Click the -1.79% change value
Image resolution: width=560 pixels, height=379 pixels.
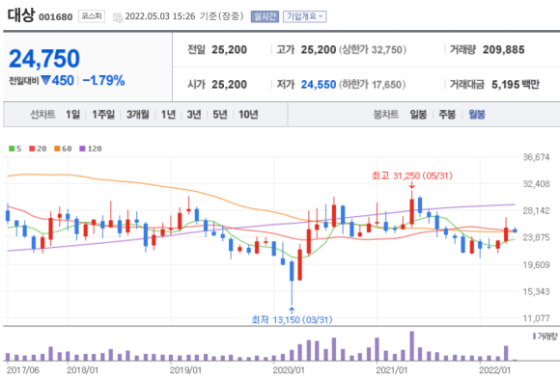click(103, 81)
